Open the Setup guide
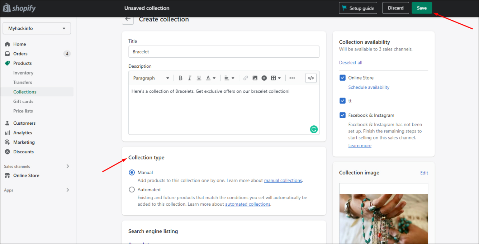The width and height of the screenshot is (479, 244). pos(358,8)
